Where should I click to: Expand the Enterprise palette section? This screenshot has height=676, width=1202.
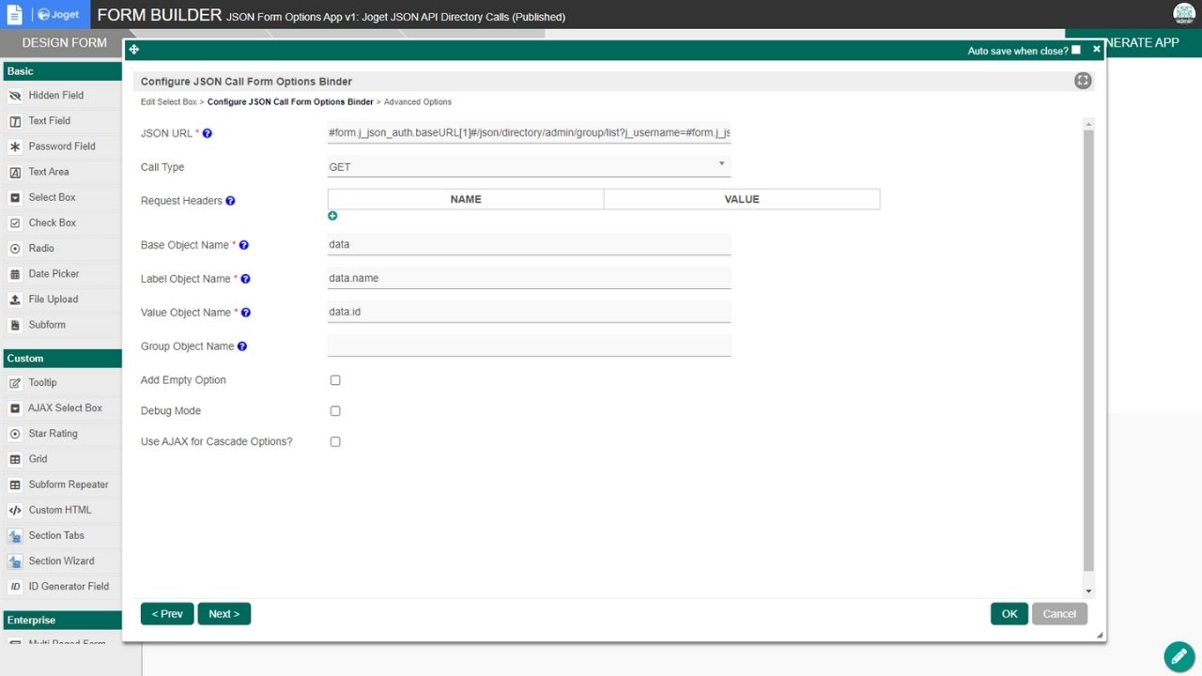pos(61,621)
